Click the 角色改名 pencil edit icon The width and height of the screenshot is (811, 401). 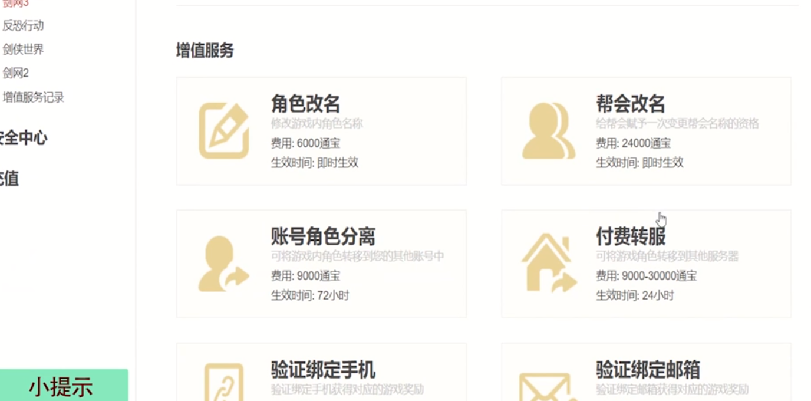(x=223, y=131)
